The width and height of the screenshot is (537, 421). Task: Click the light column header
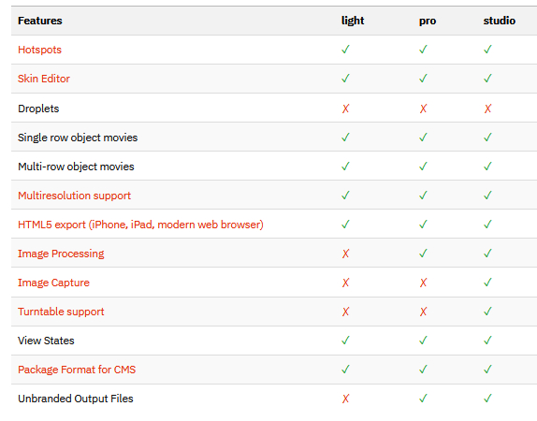click(x=353, y=21)
